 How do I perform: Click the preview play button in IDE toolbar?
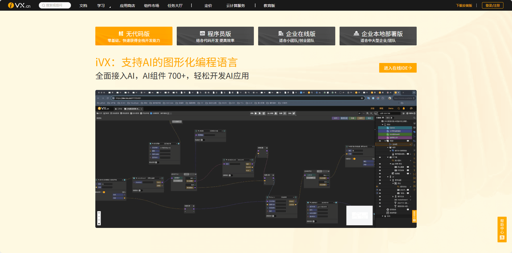[256, 113]
